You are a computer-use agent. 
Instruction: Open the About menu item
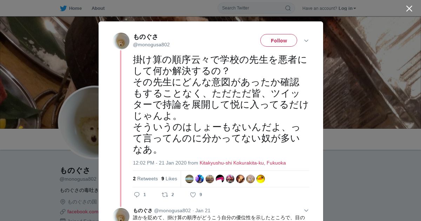[98, 8]
